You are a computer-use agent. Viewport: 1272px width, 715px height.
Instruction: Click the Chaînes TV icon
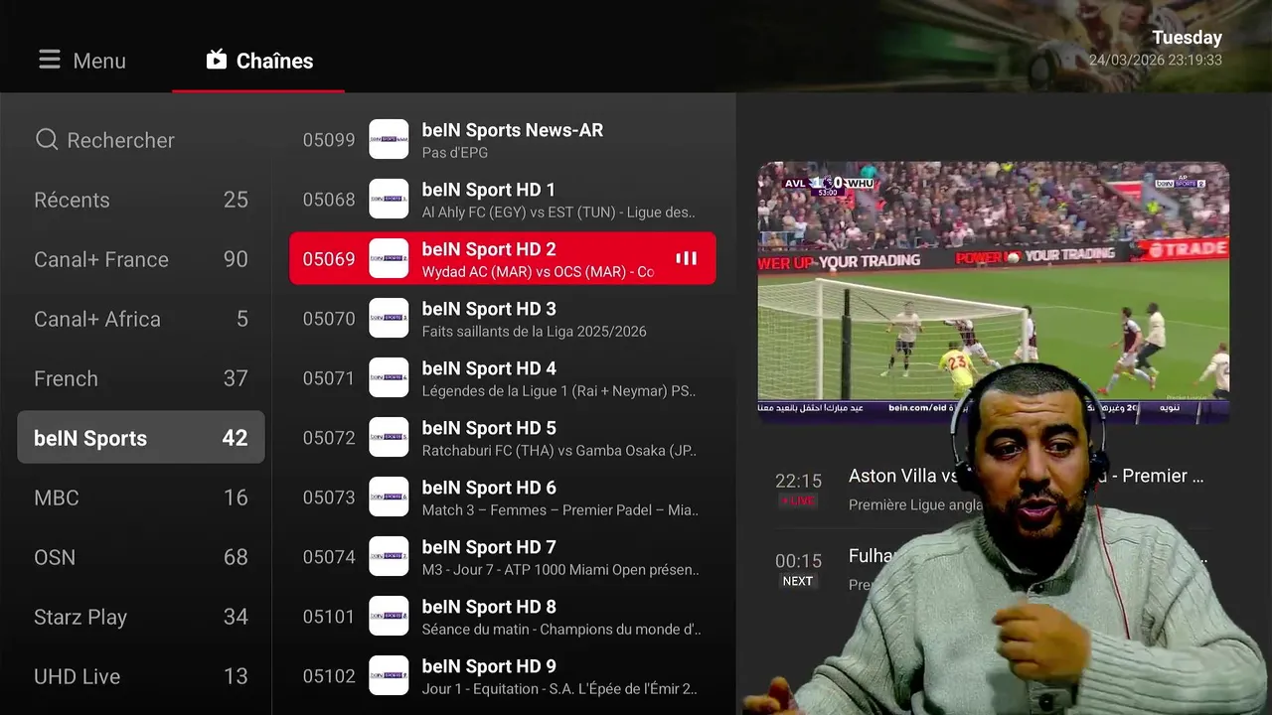click(x=217, y=61)
